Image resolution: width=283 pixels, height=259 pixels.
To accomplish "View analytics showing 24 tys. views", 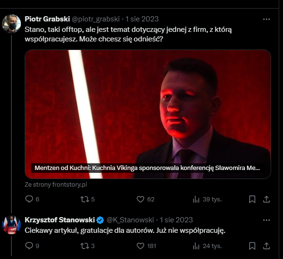I will (207, 246).
